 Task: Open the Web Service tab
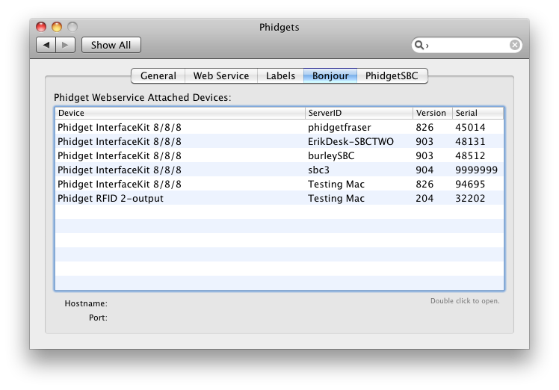pyautogui.click(x=221, y=75)
